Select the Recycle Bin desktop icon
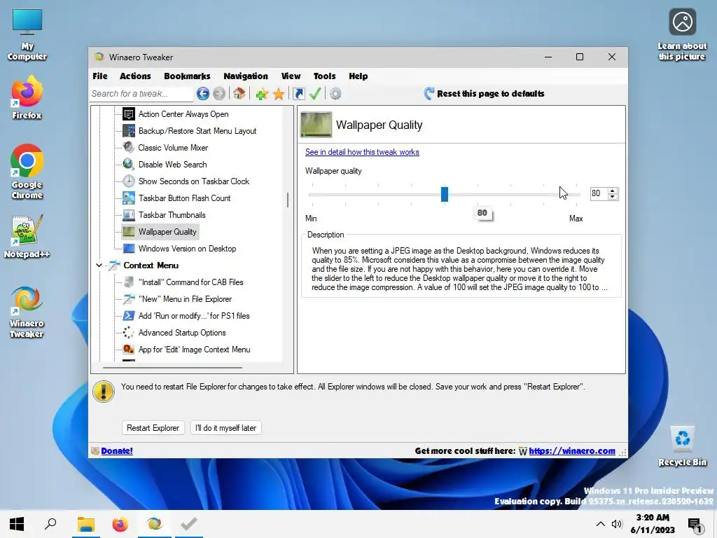717x538 pixels. pos(682,446)
